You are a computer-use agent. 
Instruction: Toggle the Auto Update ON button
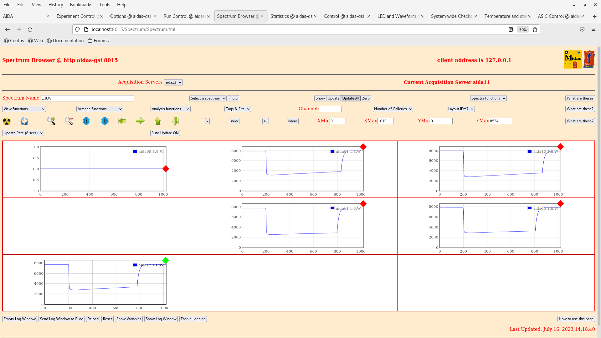pos(165,133)
